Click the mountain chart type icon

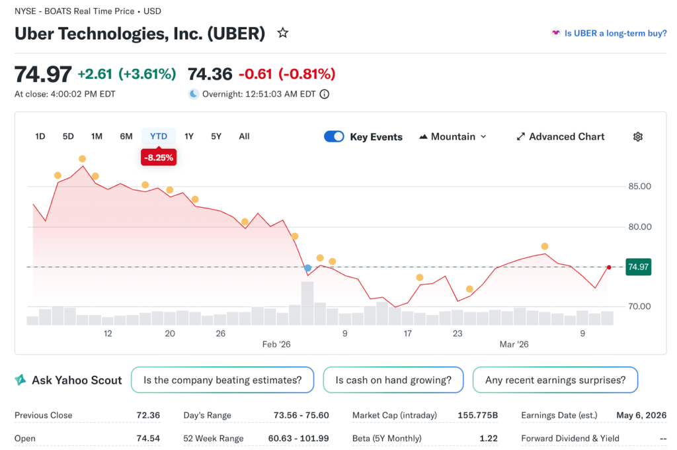(424, 137)
